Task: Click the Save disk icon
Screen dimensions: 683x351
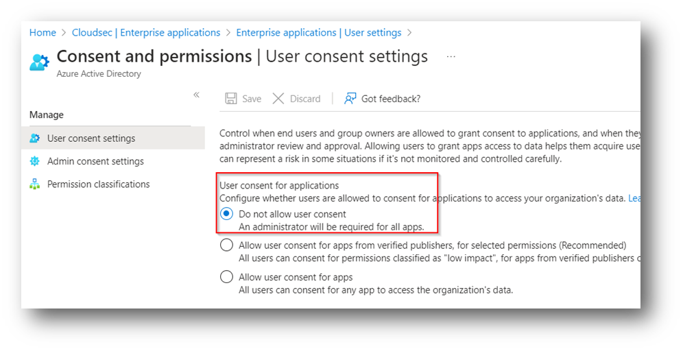Action: 231,99
